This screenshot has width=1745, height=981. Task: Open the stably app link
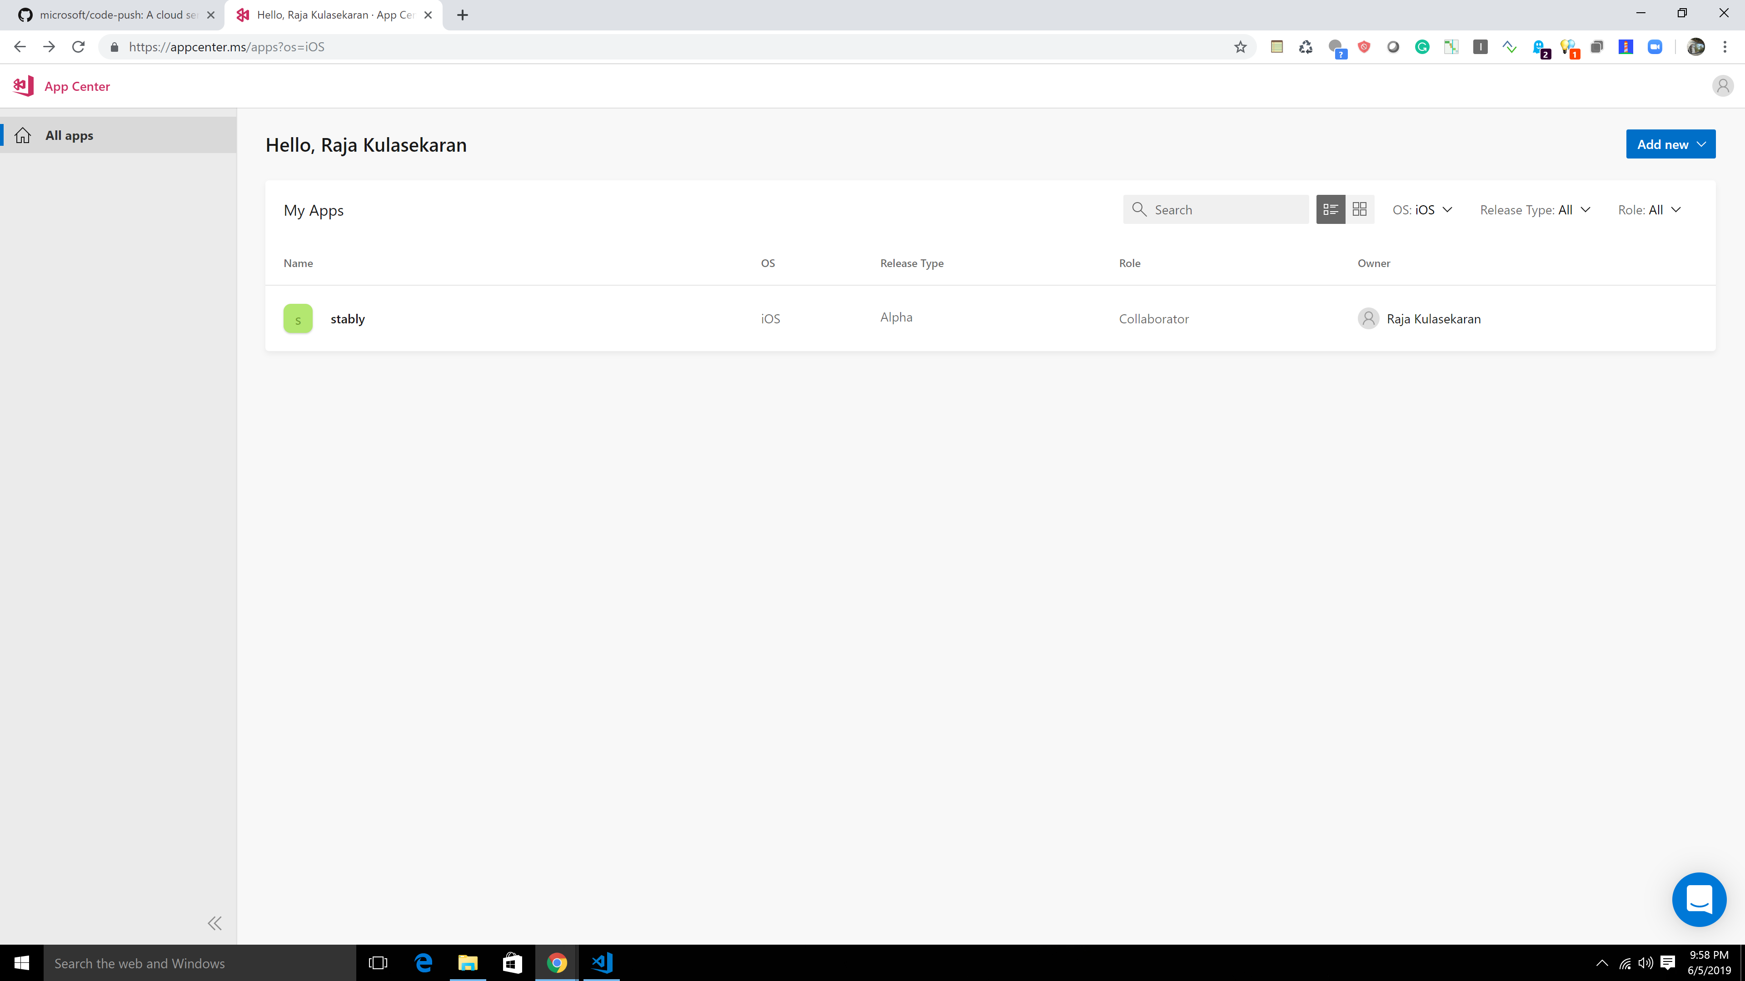tap(348, 319)
